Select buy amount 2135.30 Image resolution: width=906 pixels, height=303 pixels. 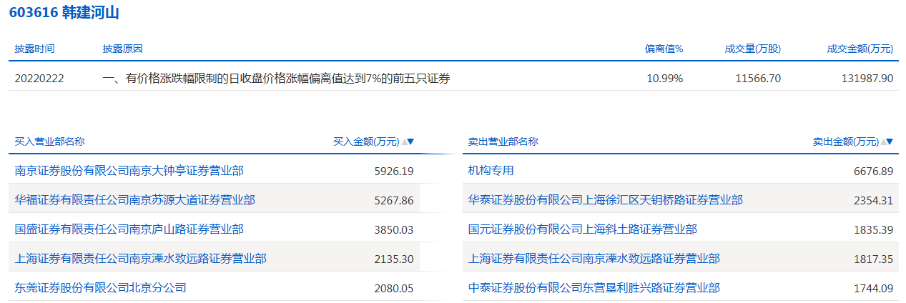click(394, 259)
